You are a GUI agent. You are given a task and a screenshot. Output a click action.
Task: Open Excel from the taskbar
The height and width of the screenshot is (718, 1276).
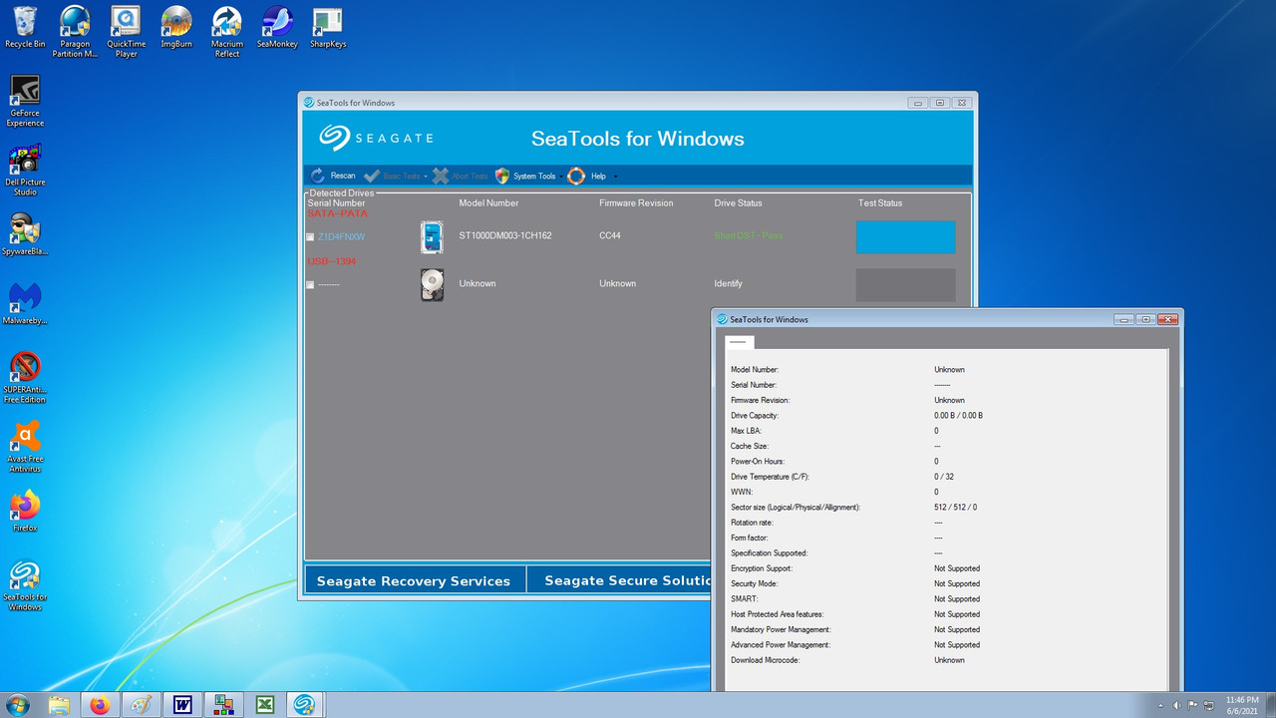[265, 705]
